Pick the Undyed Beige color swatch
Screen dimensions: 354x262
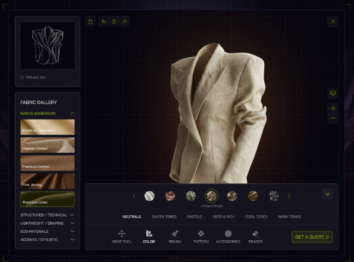tap(211, 196)
